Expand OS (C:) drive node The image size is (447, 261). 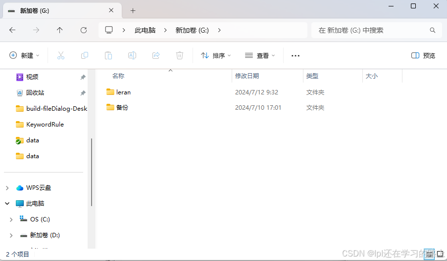point(11,219)
